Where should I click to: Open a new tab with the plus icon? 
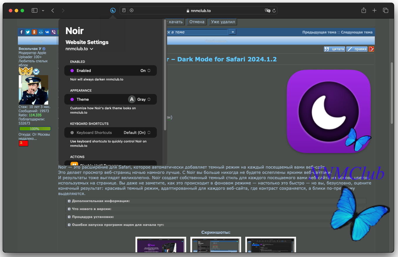click(374, 11)
